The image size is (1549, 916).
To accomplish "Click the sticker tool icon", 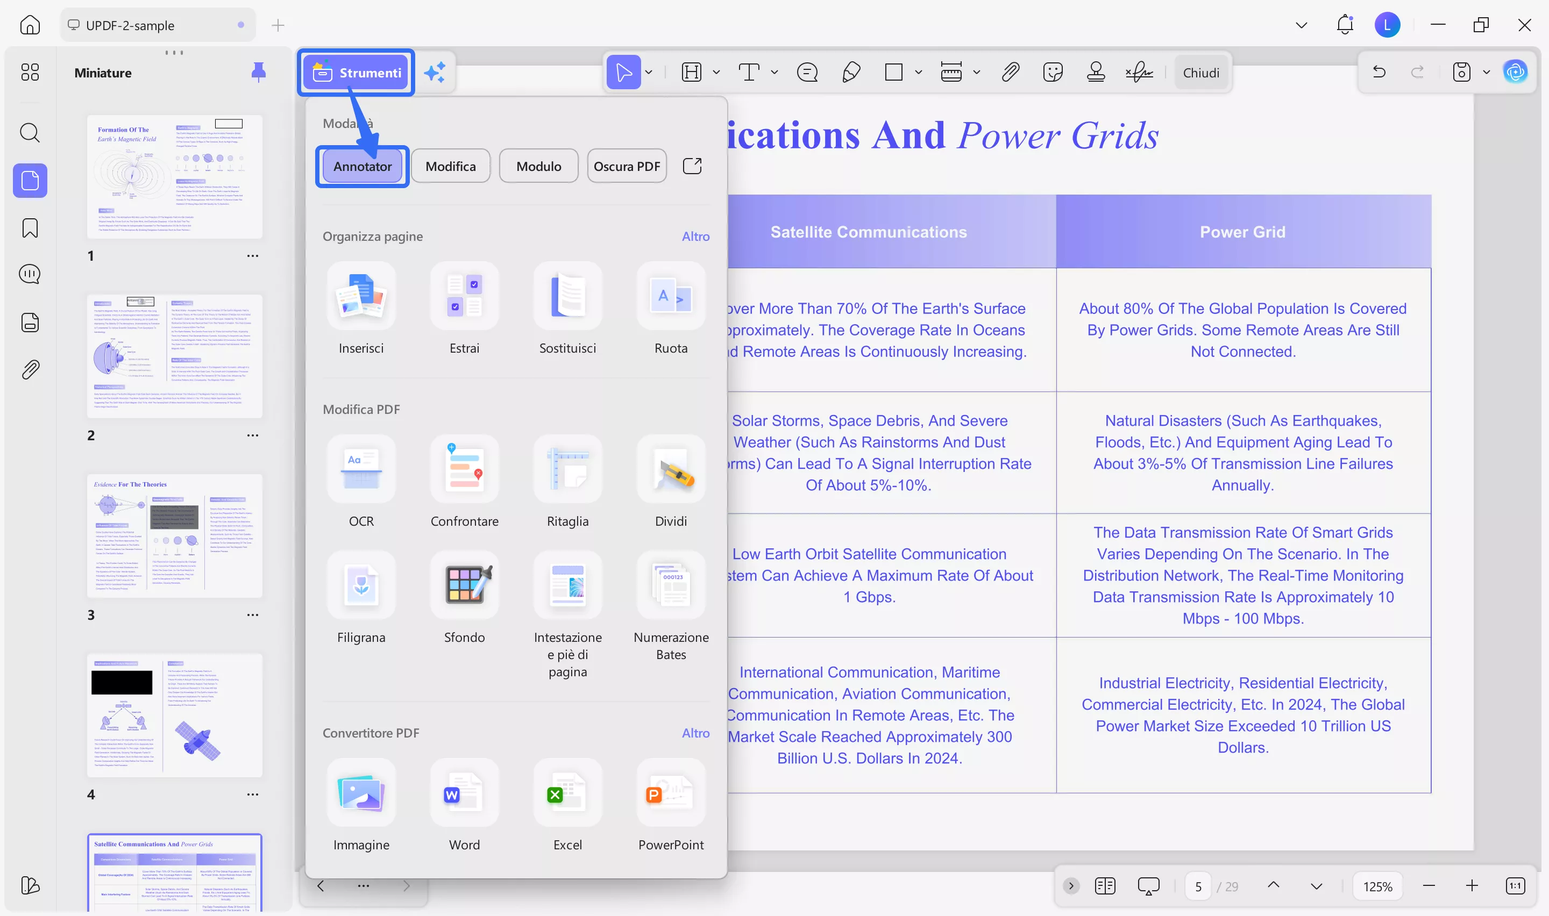I will 1053,72.
